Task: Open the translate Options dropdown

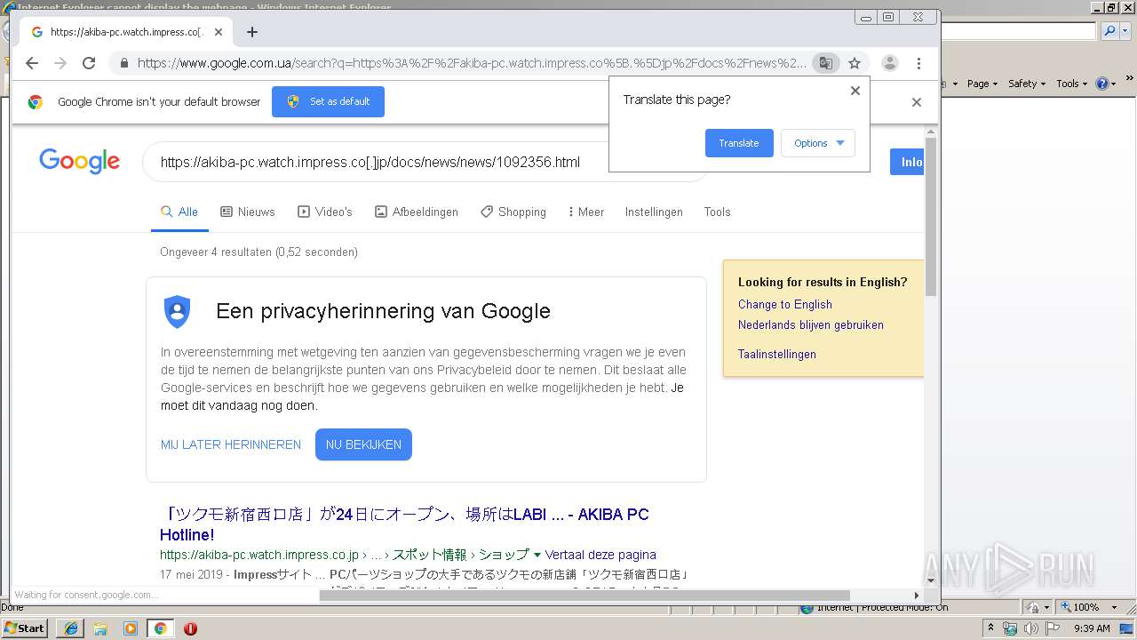Action: point(818,143)
